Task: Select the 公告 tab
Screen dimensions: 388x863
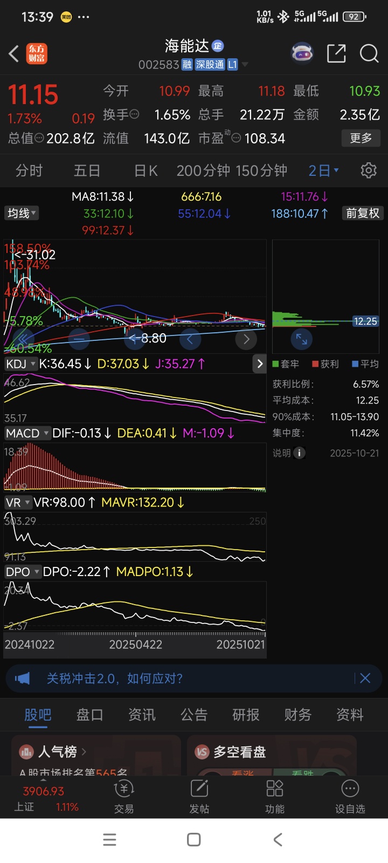Action: point(194,715)
